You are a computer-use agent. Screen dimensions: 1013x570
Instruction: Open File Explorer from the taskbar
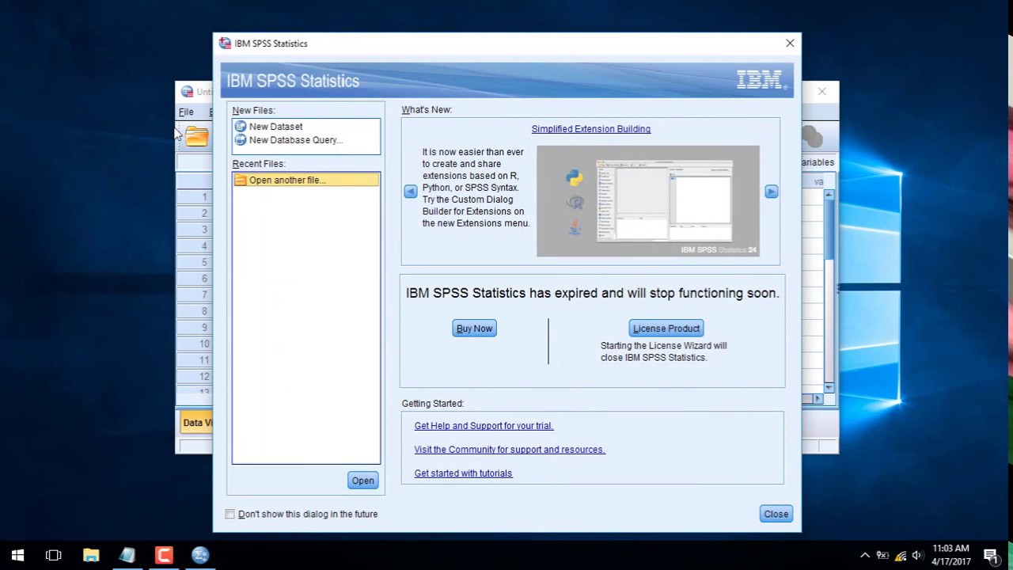coord(91,555)
